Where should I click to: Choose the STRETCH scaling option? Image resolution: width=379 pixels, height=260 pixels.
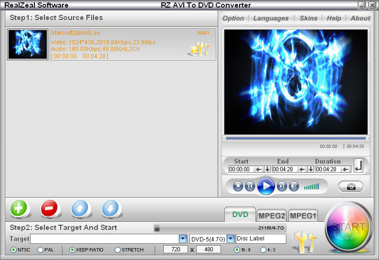coord(118,250)
